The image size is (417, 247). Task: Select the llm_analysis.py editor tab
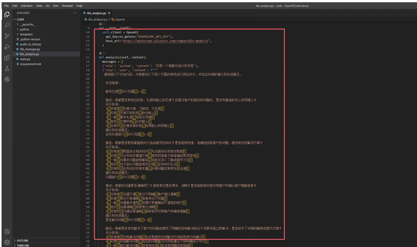tap(97, 13)
